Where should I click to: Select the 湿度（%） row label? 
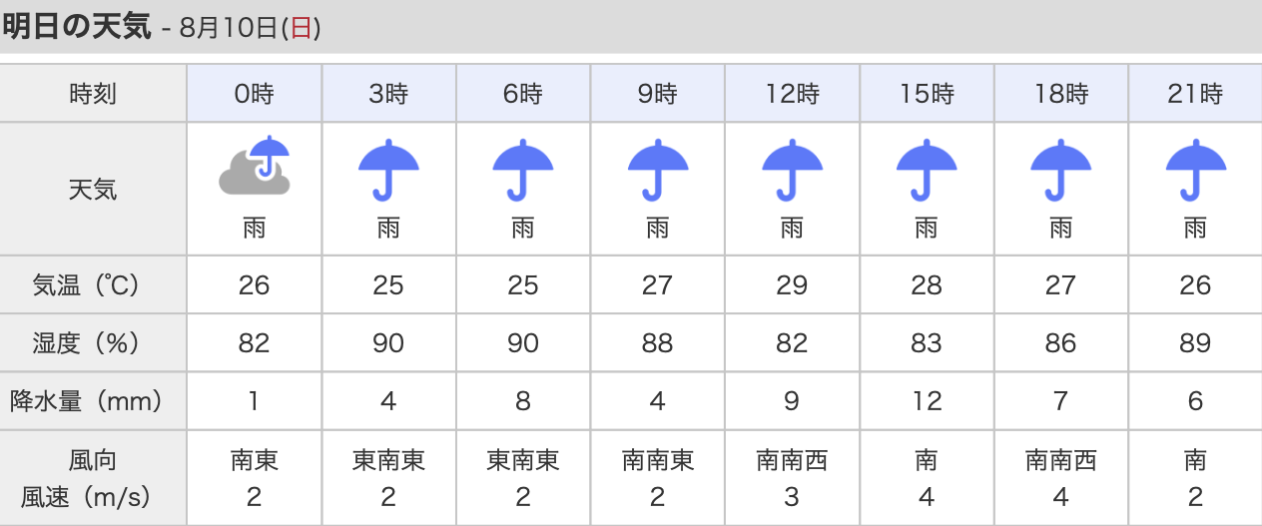click(93, 343)
